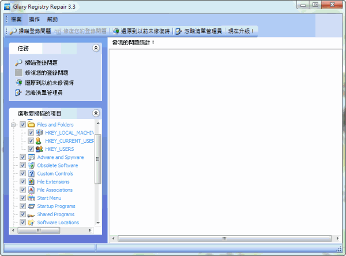The height and width of the screenshot is (256, 346).
Task: Collapse the 選取要掃瞄的項目 panel
Action: 96,113
